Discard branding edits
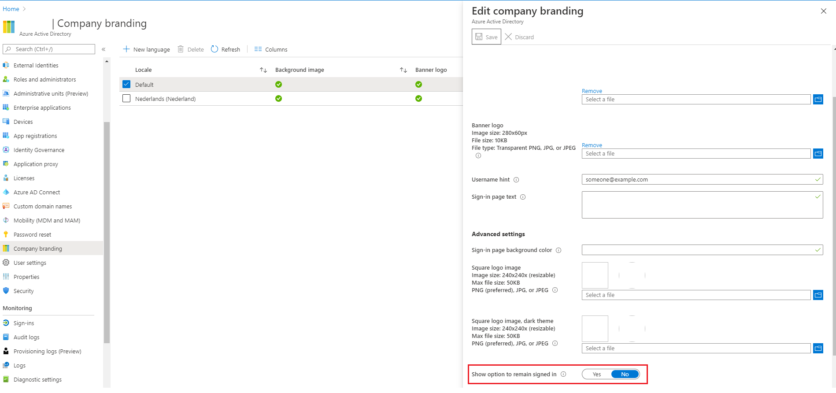This screenshot has height=393, width=836. (519, 37)
